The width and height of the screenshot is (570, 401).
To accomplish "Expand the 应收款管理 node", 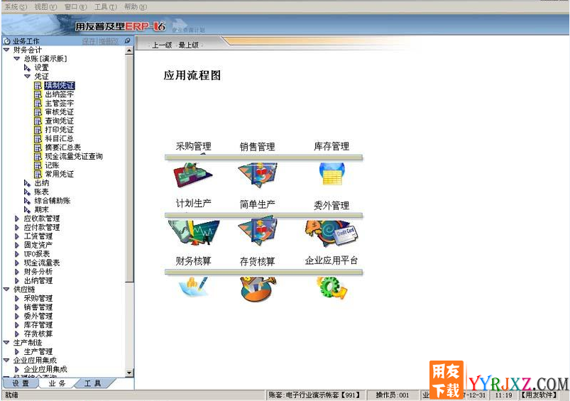I will coord(17,219).
